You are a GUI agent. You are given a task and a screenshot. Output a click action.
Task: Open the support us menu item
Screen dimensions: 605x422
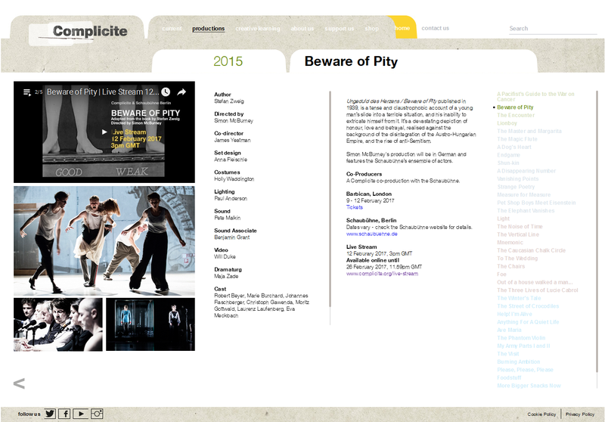pos(339,29)
